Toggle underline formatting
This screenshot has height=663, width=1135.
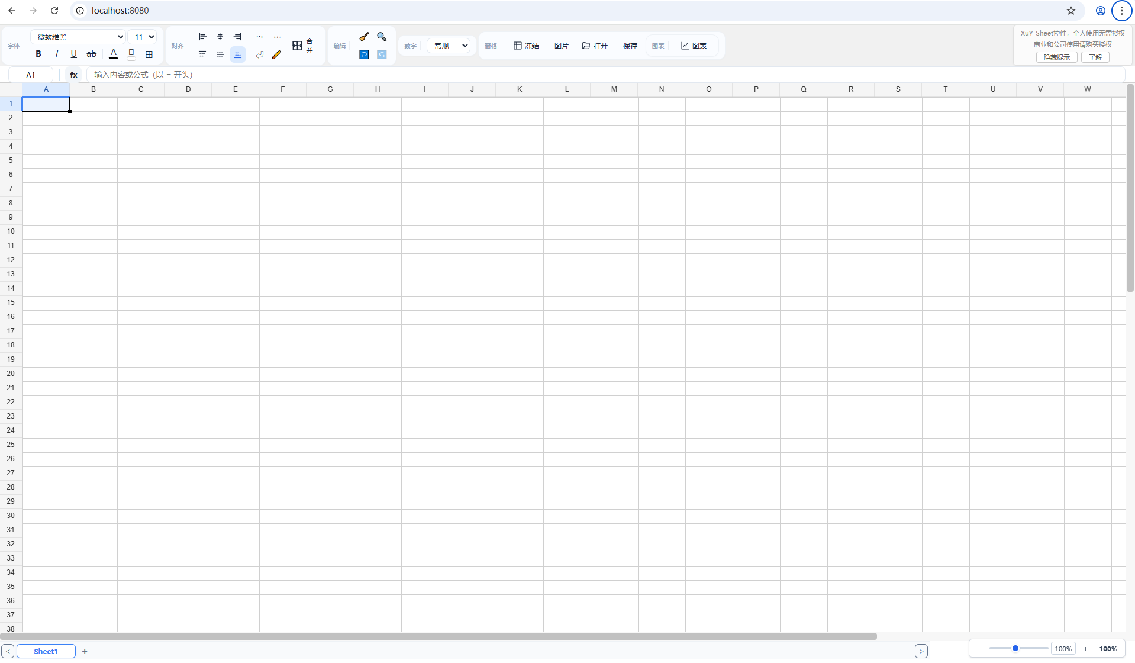(x=73, y=54)
